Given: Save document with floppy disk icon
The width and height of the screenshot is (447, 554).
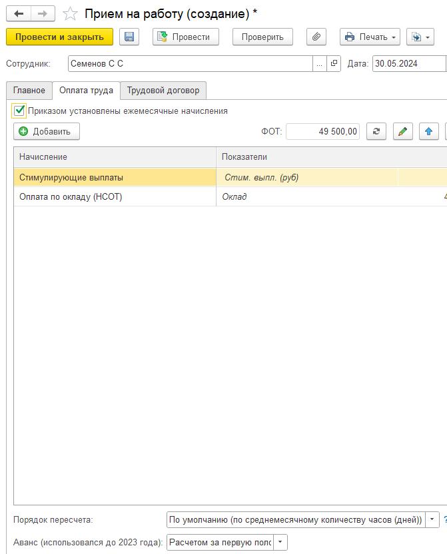Looking at the screenshot, I should [129, 37].
